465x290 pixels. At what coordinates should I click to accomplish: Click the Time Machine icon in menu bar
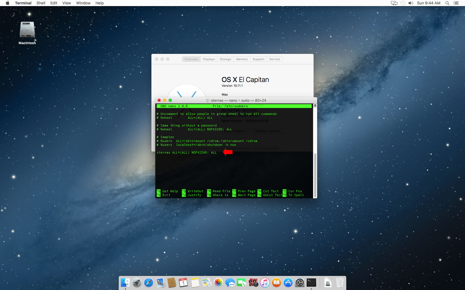[x=403, y=3]
